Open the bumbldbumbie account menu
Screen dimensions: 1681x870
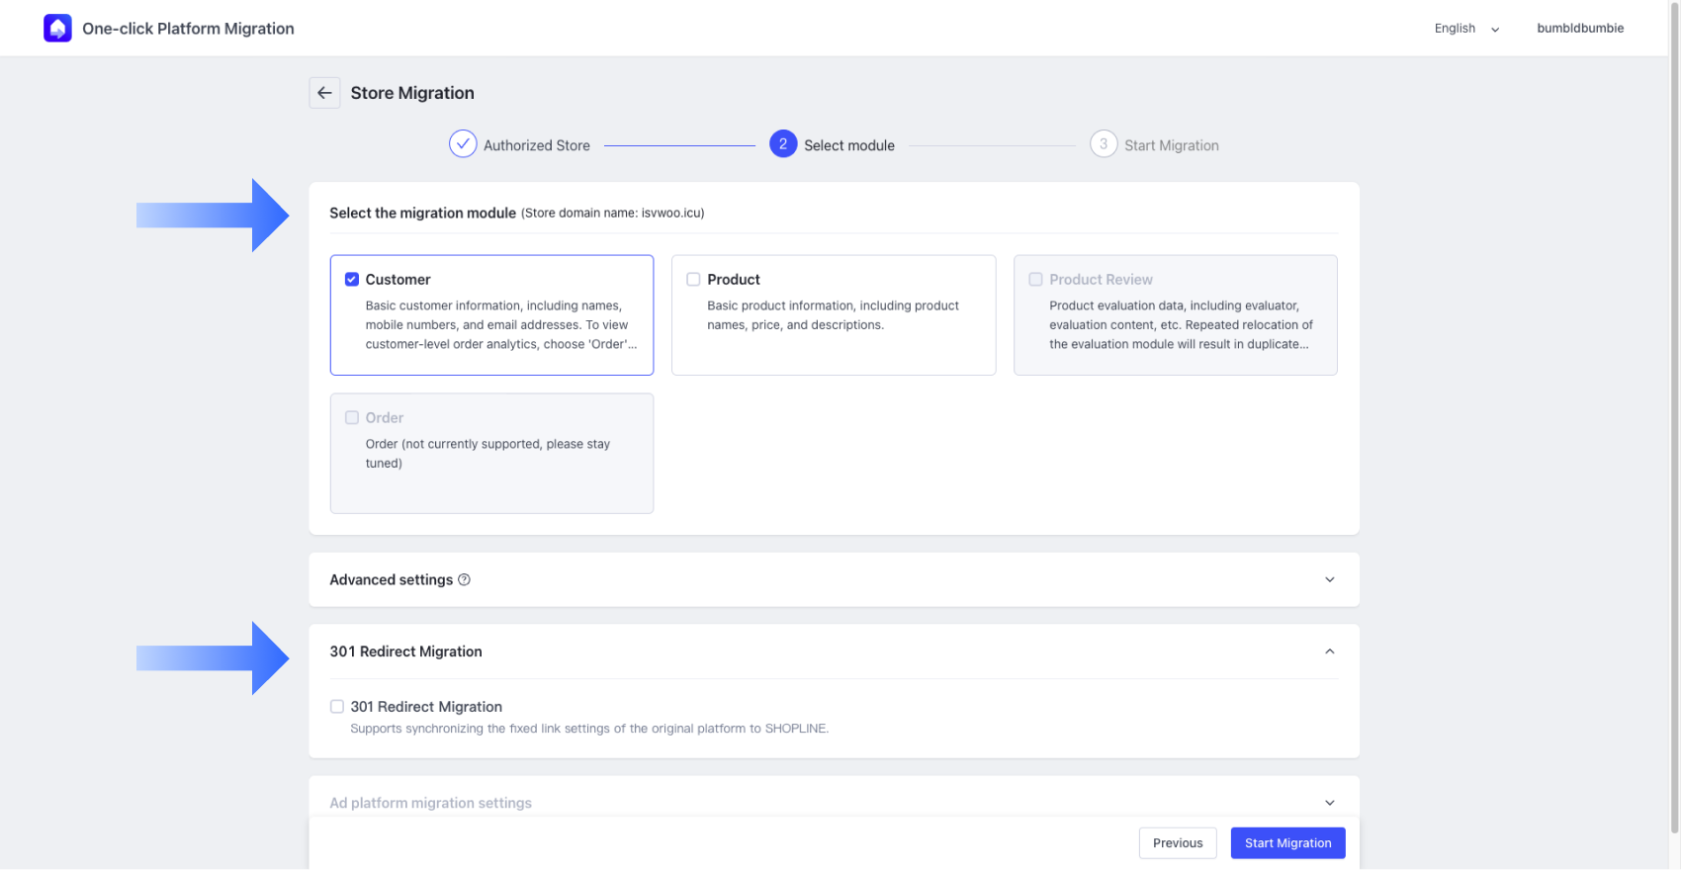pos(1579,29)
